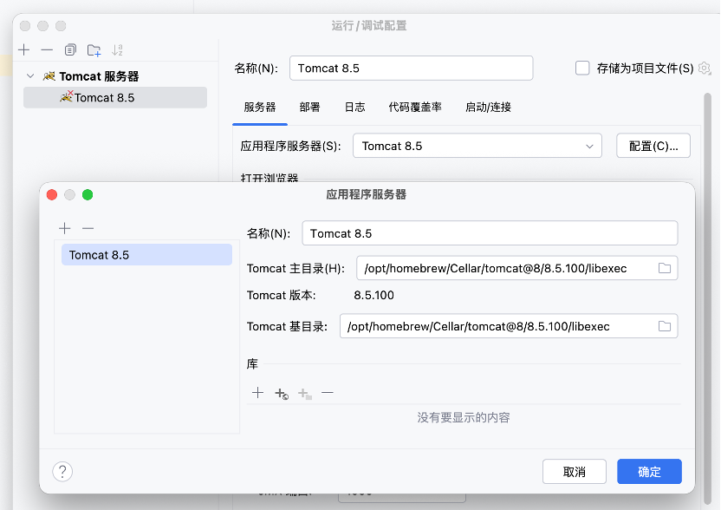
Task: Click 确定 button
Action: 649,472
